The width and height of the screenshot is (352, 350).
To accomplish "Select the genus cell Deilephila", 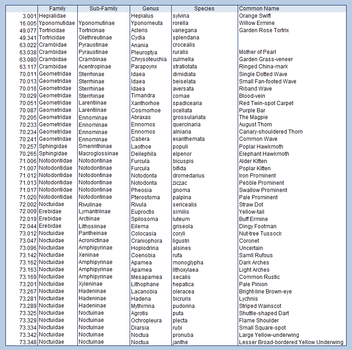I will [144, 154].
